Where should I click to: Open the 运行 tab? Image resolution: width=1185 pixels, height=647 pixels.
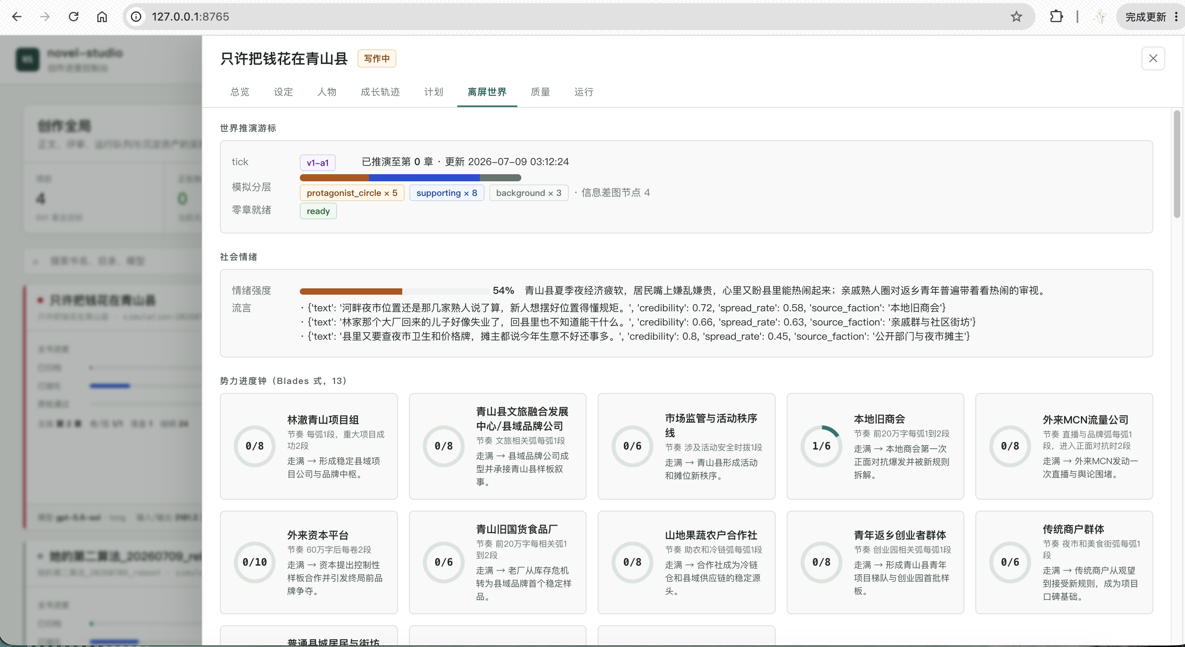[584, 92]
